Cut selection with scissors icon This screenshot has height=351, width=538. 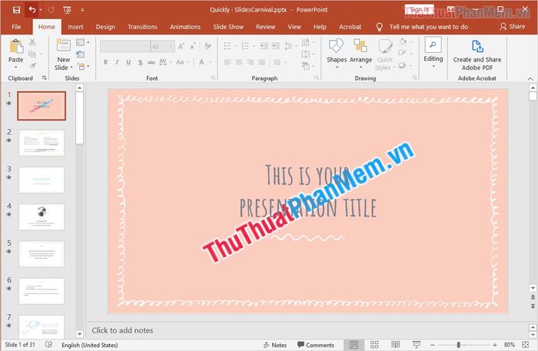pyautogui.click(x=32, y=42)
